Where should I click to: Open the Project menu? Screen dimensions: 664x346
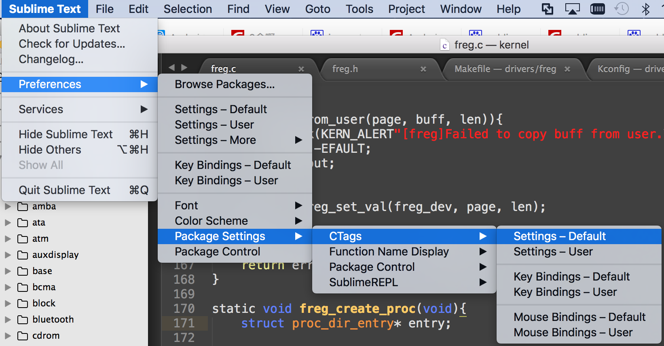(407, 9)
